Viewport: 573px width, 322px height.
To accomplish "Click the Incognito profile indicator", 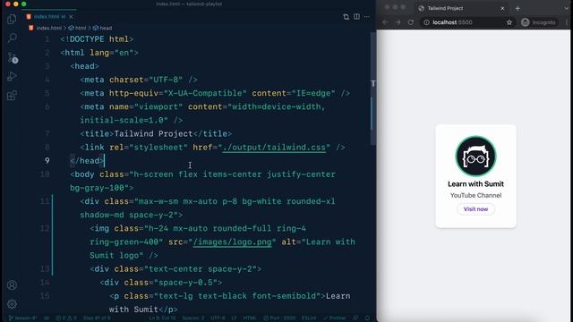I will [x=539, y=22].
